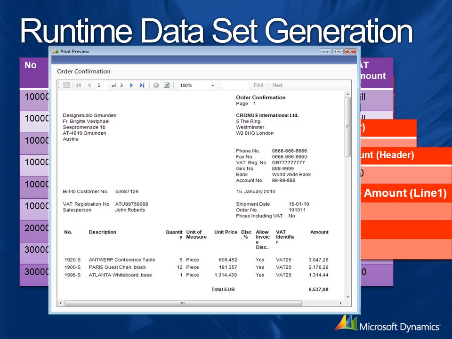Refresh the report preview
The height and width of the screenshot is (339, 452).
point(167,85)
